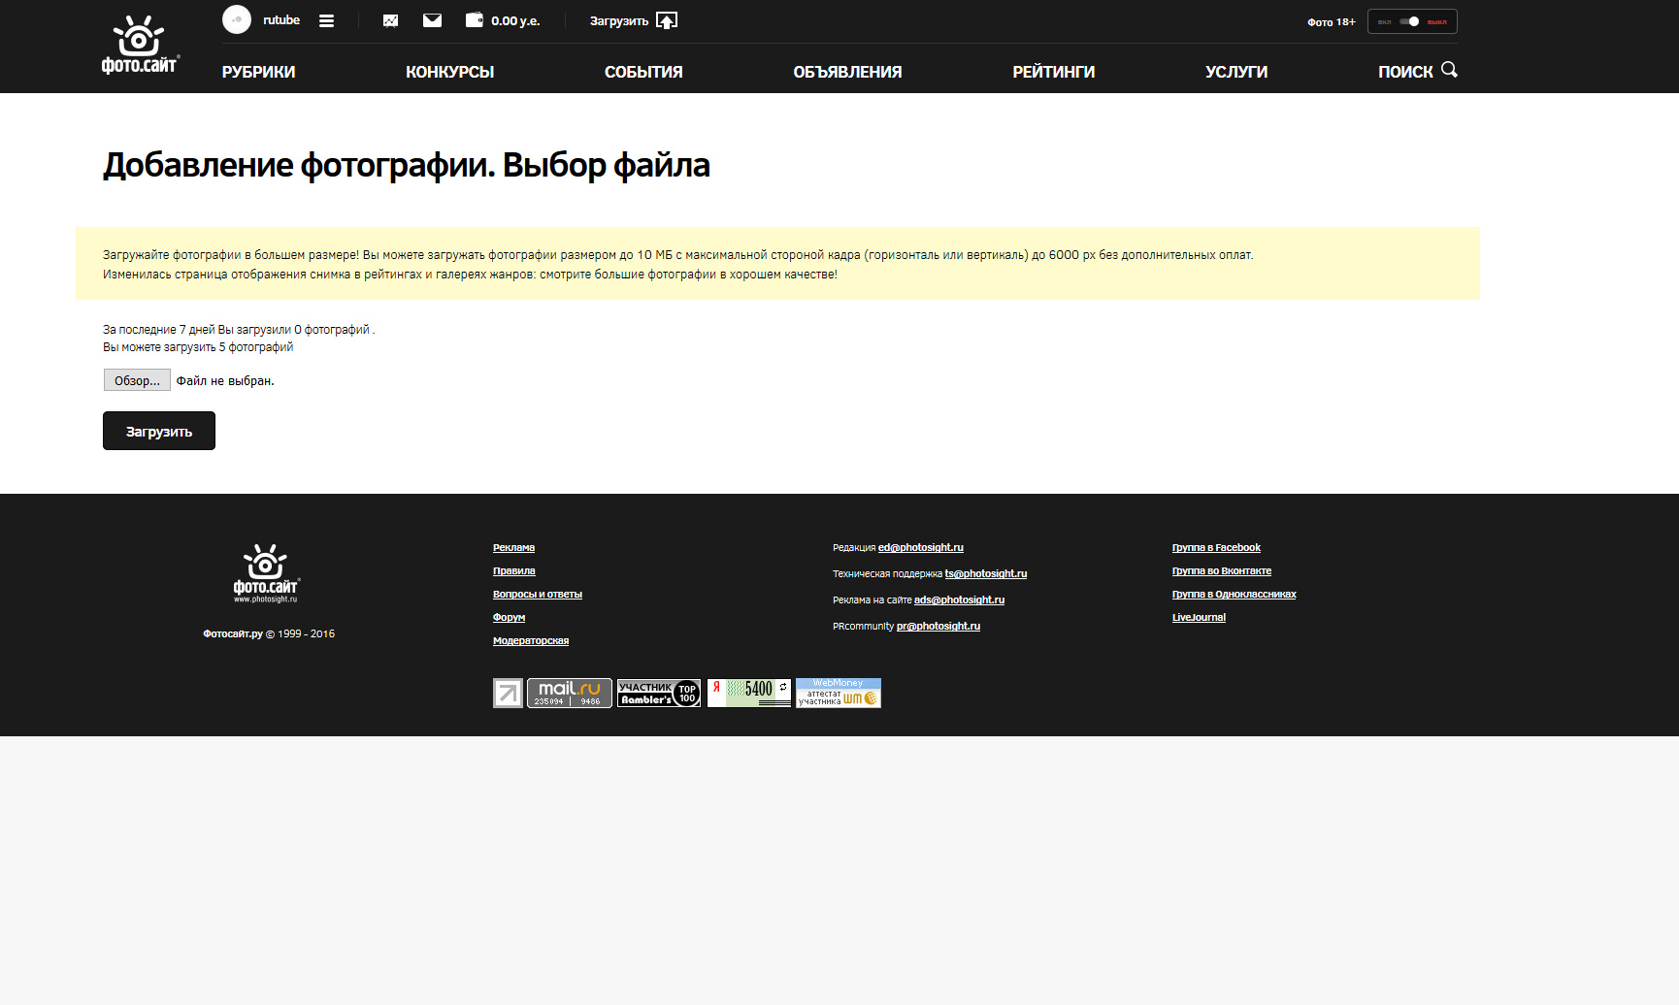Open the Конкурсы menu
This screenshot has width=1679, height=1005.
point(449,72)
